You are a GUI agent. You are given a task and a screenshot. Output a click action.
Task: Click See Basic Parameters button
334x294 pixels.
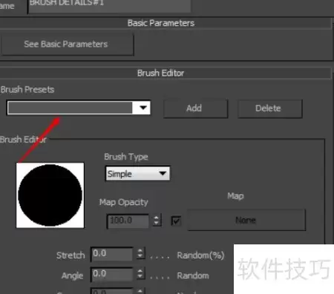[68, 44]
